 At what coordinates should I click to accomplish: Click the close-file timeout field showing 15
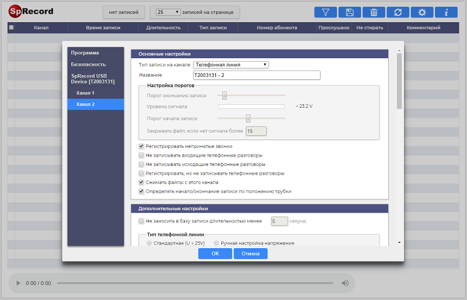coord(256,131)
